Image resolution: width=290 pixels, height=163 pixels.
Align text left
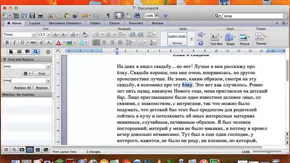[96, 43]
